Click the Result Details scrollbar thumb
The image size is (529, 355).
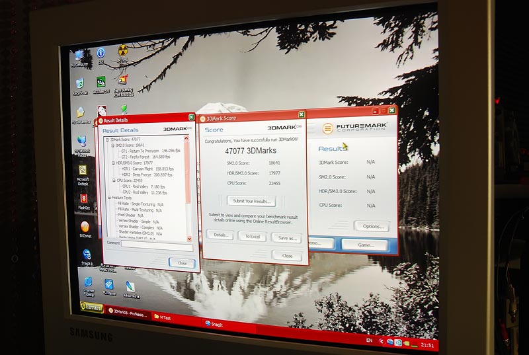pos(188,173)
